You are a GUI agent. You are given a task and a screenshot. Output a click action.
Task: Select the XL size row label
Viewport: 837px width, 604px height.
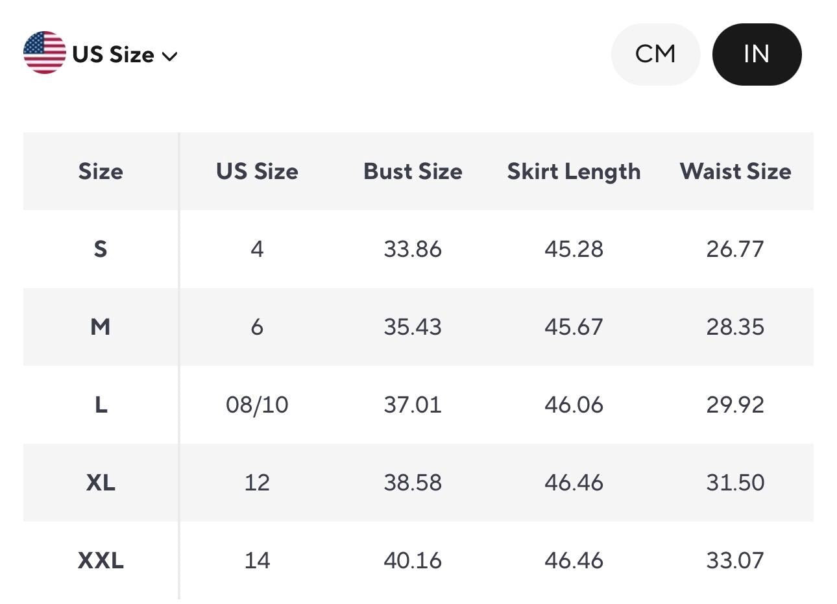tap(101, 483)
